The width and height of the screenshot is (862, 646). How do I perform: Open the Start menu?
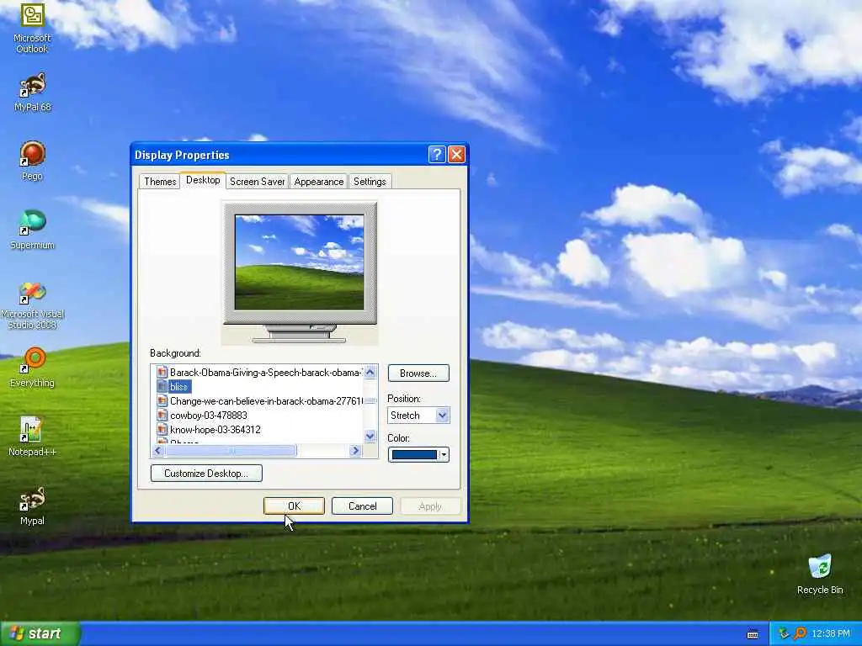(x=40, y=633)
